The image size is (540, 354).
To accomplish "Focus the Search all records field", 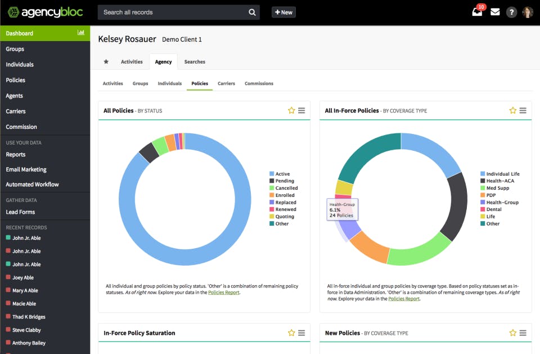I will click(178, 12).
